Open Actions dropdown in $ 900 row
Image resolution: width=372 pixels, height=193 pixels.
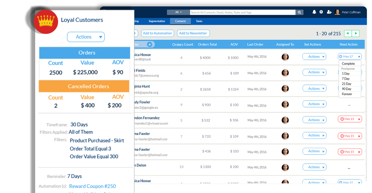coord(314,104)
